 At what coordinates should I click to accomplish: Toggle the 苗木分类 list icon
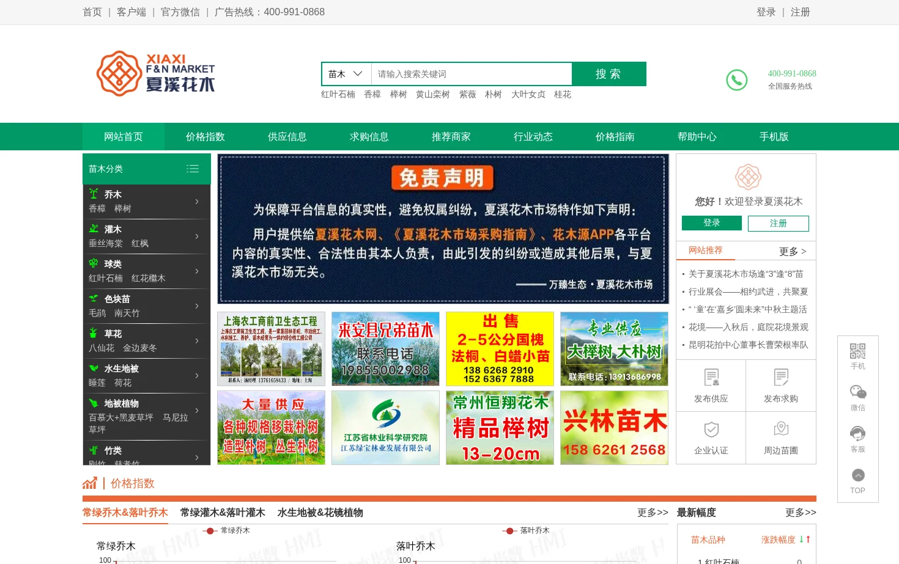click(193, 169)
